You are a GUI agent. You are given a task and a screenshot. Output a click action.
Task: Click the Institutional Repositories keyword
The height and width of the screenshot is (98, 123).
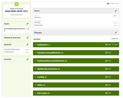tap(12, 49)
